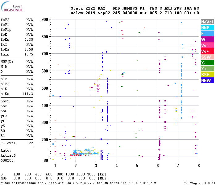Viewport: 216px width, 185px height.
Task: Click the E blue legend swatch
Action: coord(207,34)
